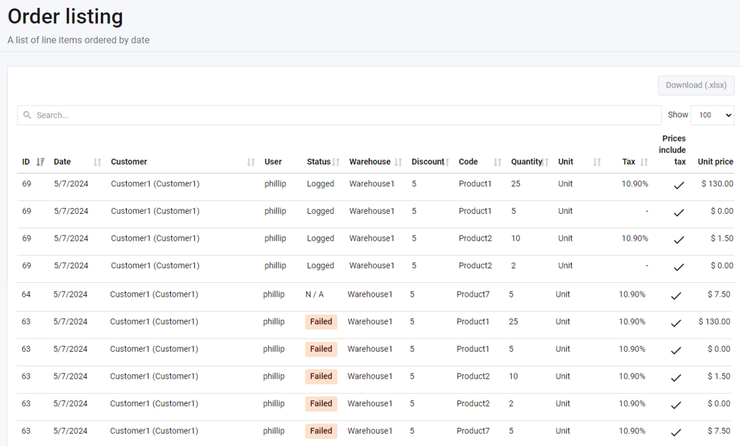Click the Unit price column header
740x446 pixels.
pyautogui.click(x=715, y=162)
